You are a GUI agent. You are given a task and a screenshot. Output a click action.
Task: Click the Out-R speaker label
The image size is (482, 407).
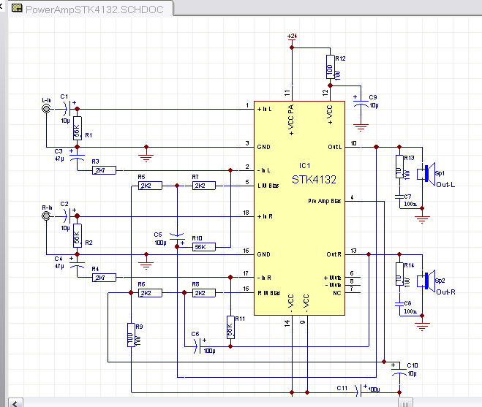point(445,292)
